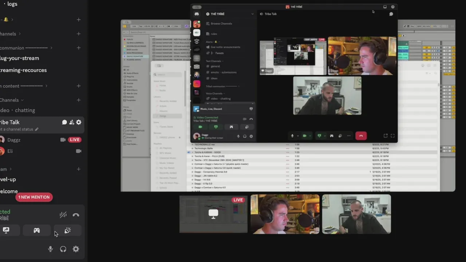Click the inbox icon in streamed Discord title bar
466x262 pixels.
pyautogui.click(x=385, y=7)
